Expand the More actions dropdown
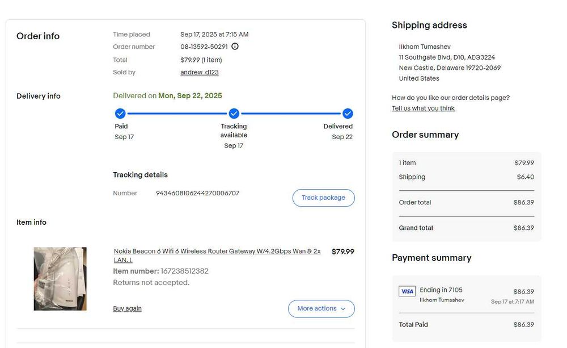This screenshot has width=567, height=348. click(x=321, y=308)
